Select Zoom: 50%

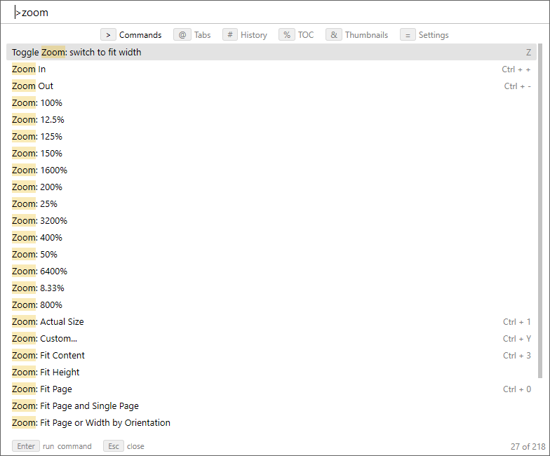[x=271, y=254]
